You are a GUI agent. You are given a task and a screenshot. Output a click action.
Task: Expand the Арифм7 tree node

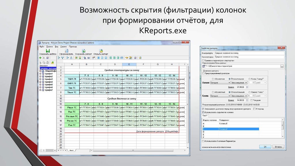pos(40,90)
